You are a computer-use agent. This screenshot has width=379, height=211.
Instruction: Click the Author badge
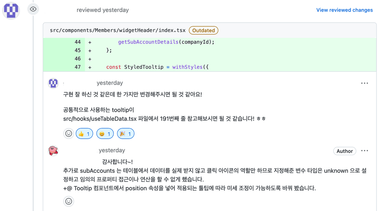click(x=345, y=151)
